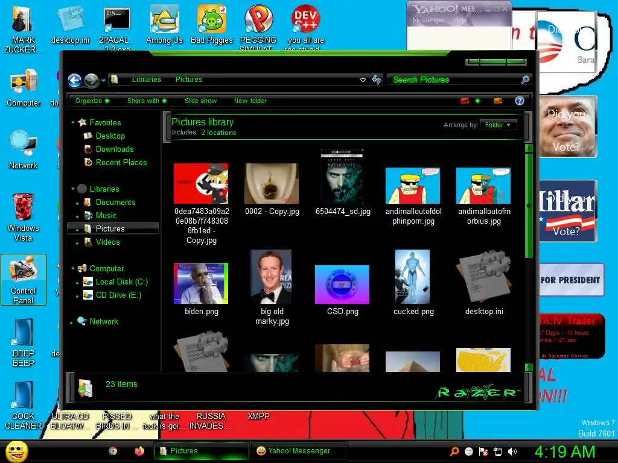Viewport: 618px width, 463px height.
Task: Expand the Documents library node
Action: click(77, 204)
